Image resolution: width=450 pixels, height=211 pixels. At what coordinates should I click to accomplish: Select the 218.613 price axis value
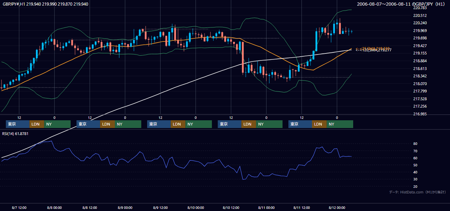pyautogui.click(x=420, y=69)
